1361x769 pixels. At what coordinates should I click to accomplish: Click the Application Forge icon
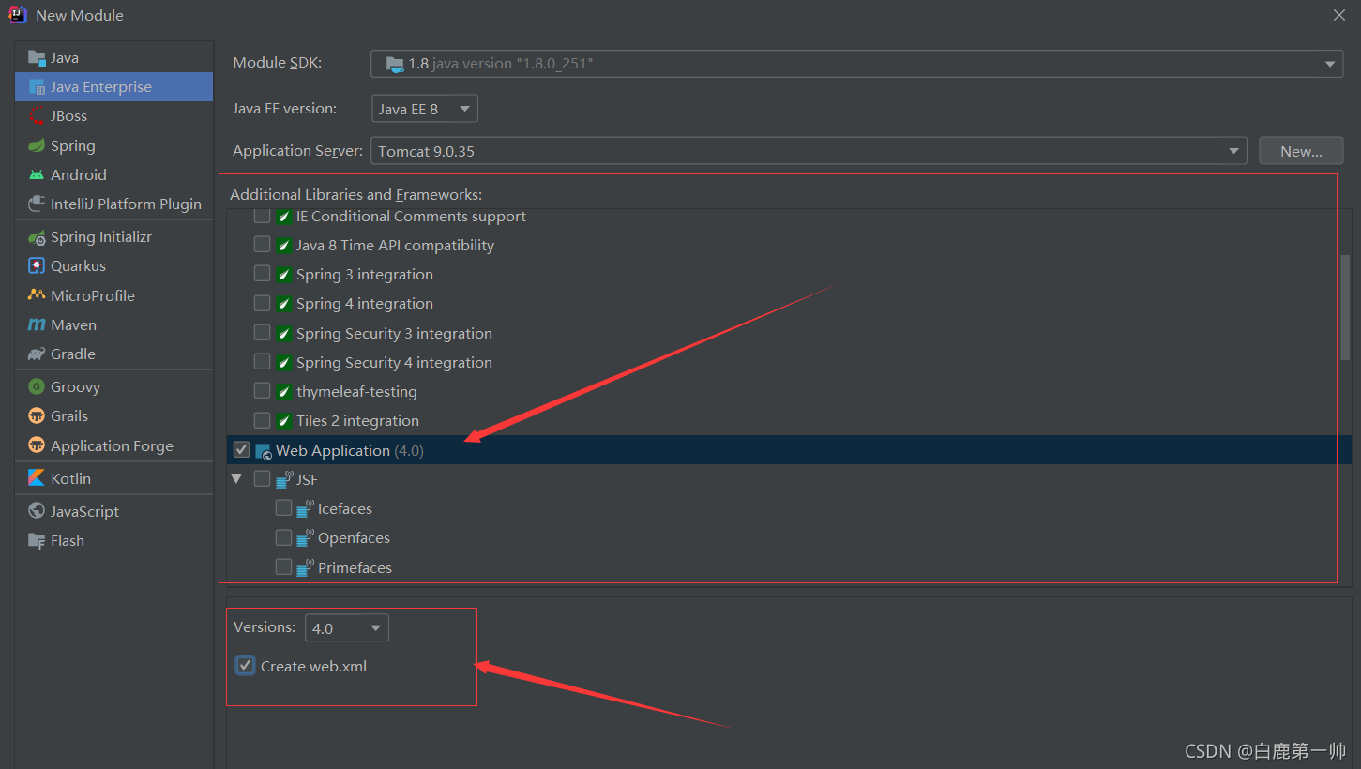[x=37, y=445]
